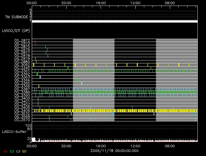The height and width of the screenshot is (156, 206).
Task: Click the 2006/11/18 date label
Action: click(114, 151)
